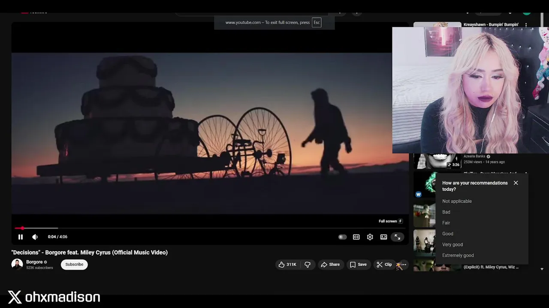
Task: Share this video
Action: (x=330, y=264)
